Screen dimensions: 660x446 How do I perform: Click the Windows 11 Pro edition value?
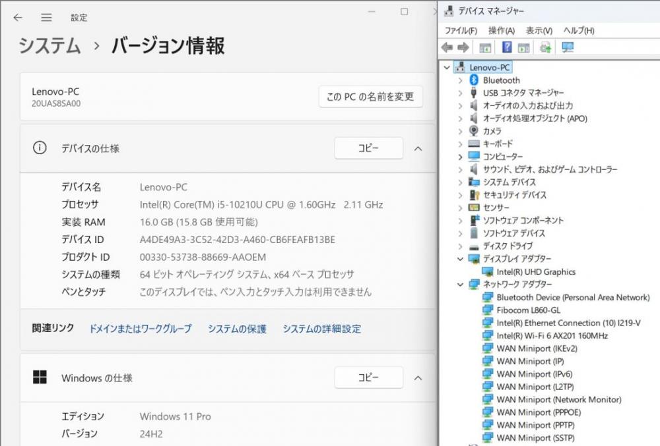[175, 416]
